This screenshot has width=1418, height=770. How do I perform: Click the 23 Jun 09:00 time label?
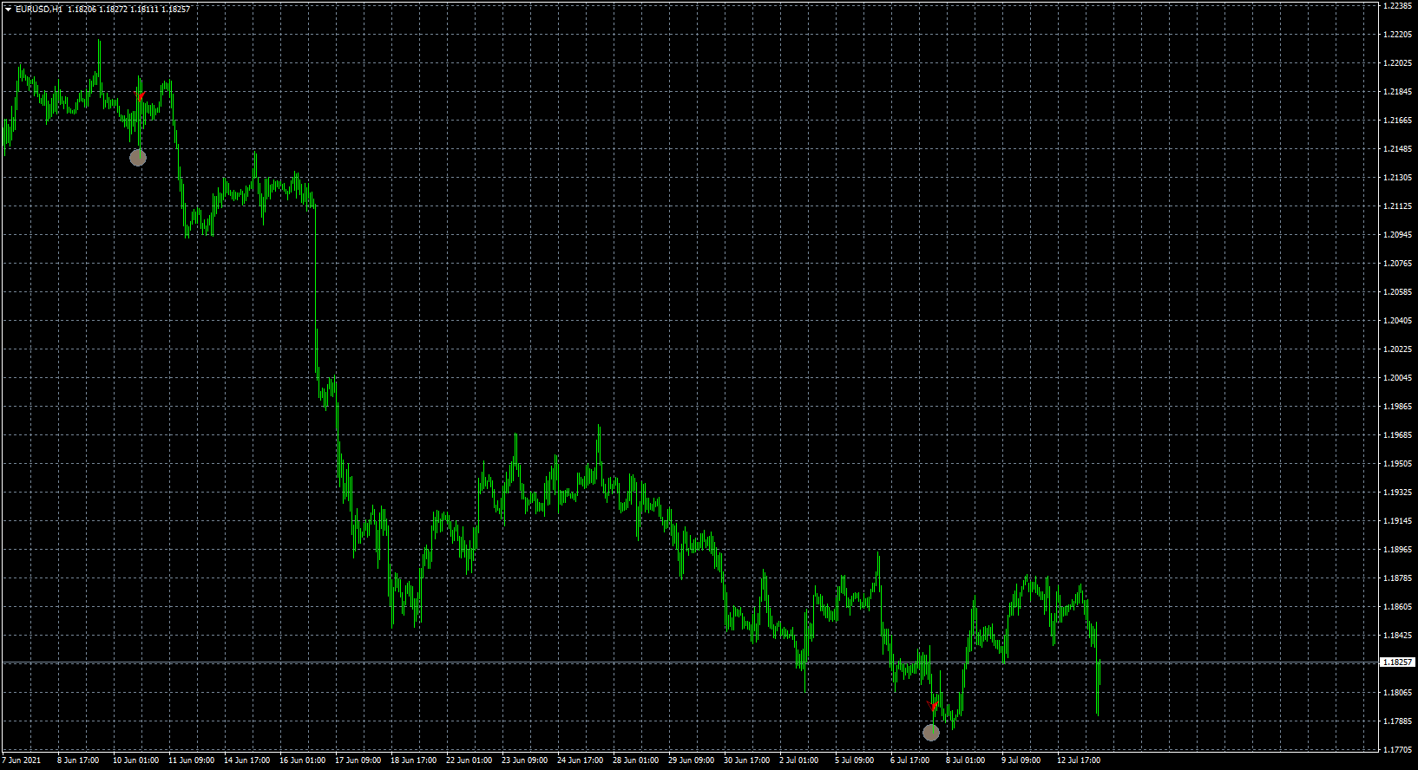click(524, 760)
